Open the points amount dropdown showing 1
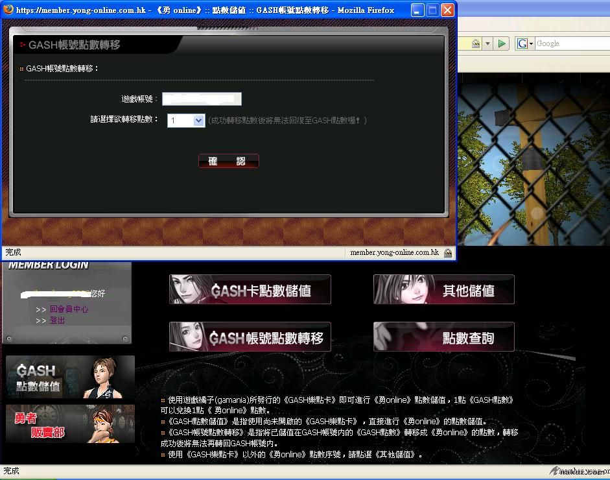Screen dimensions: 610x480 186,121
